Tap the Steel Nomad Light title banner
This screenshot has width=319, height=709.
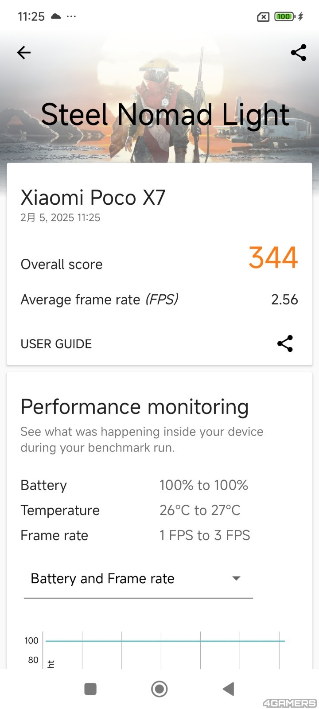(x=165, y=115)
